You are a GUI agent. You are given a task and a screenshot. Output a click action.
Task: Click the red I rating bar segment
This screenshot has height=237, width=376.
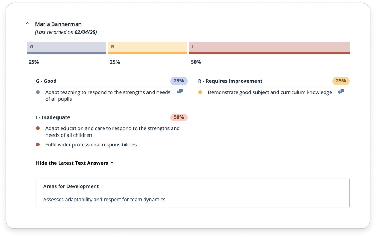(x=269, y=48)
